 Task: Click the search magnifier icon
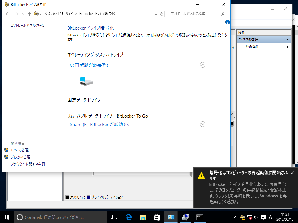[223, 14]
